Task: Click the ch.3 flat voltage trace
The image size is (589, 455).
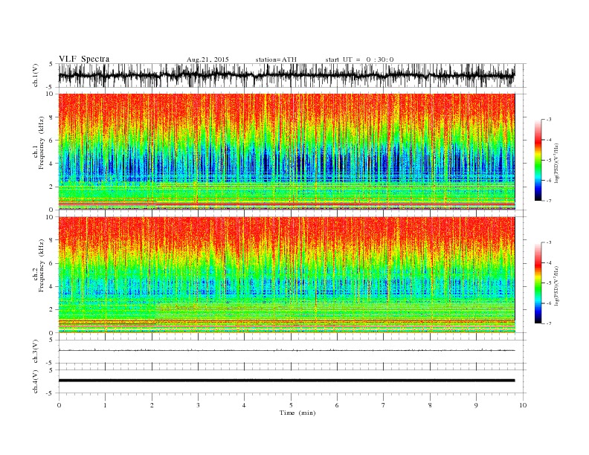Action: coord(286,350)
